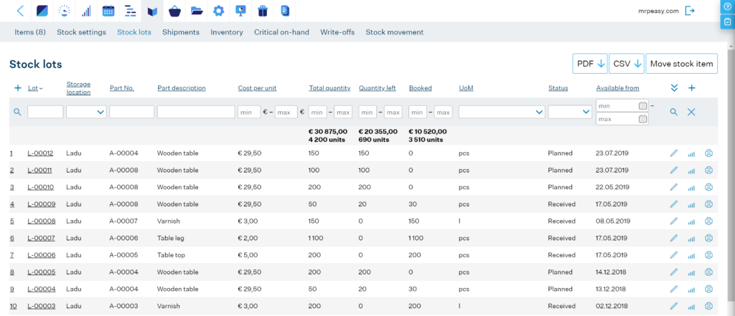
Task: Open the gift box icon in top navigation
Action: (263, 11)
